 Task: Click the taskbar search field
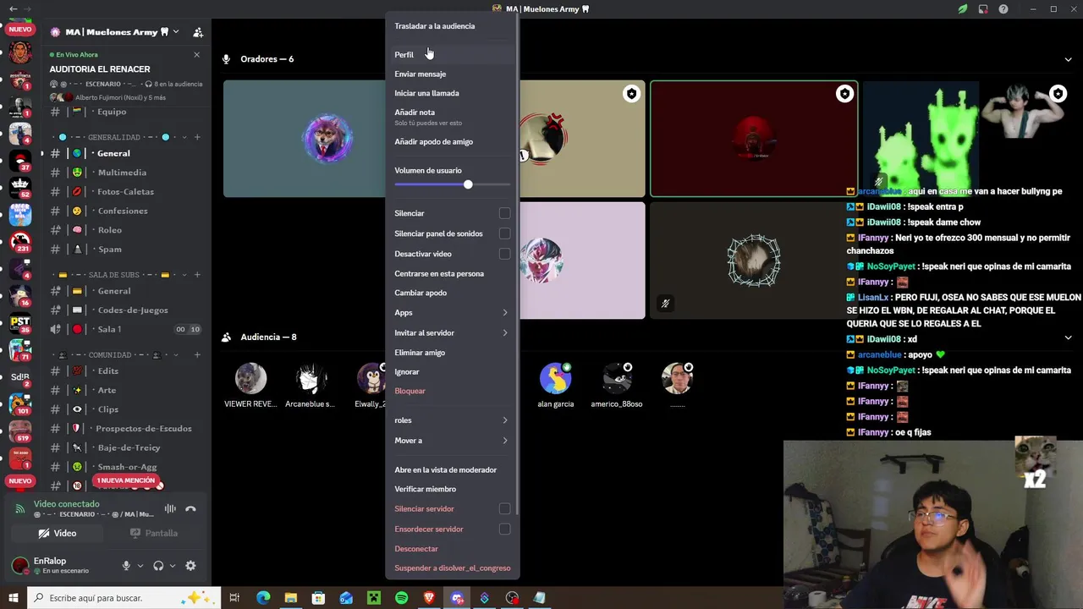coord(124,598)
